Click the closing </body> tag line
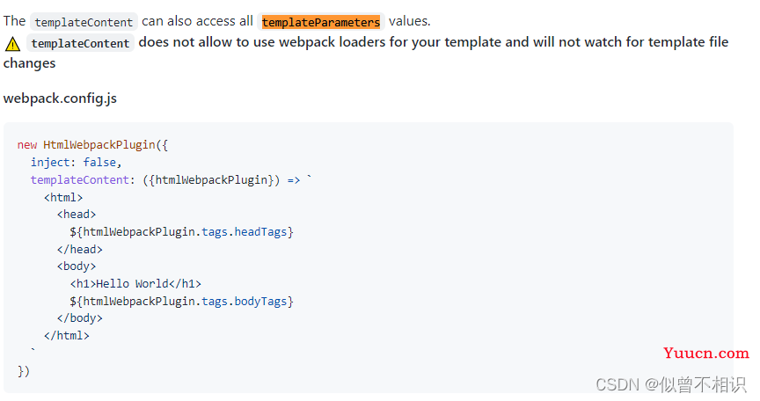The height and width of the screenshot is (401, 760). [79, 318]
